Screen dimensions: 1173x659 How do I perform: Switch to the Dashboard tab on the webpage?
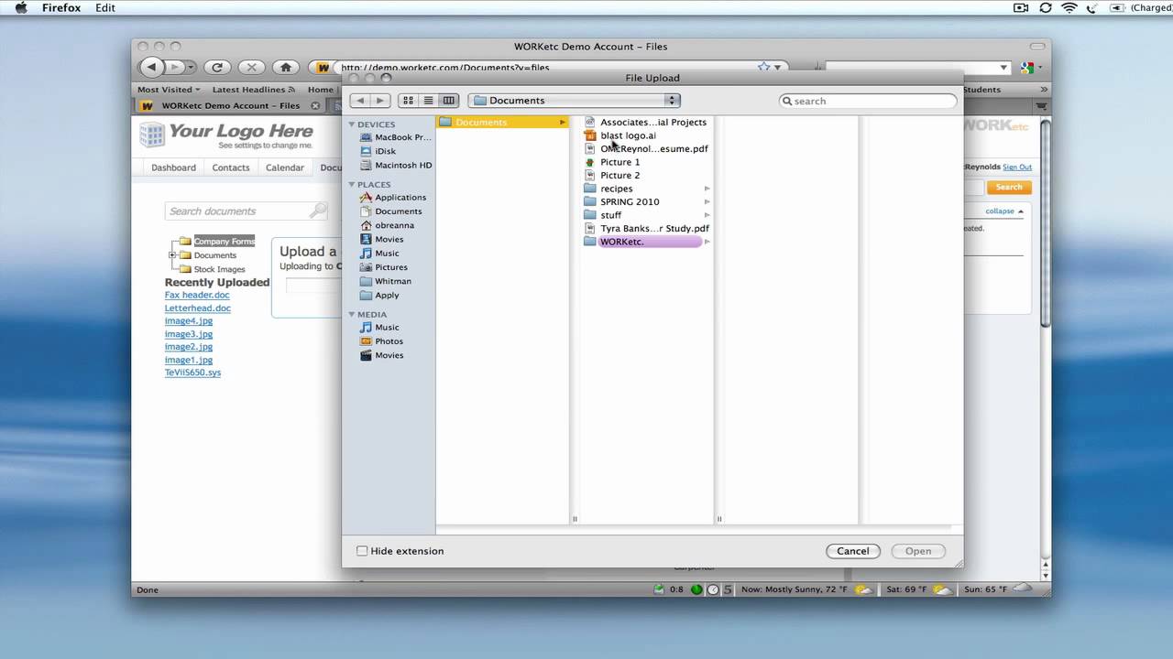[173, 167]
